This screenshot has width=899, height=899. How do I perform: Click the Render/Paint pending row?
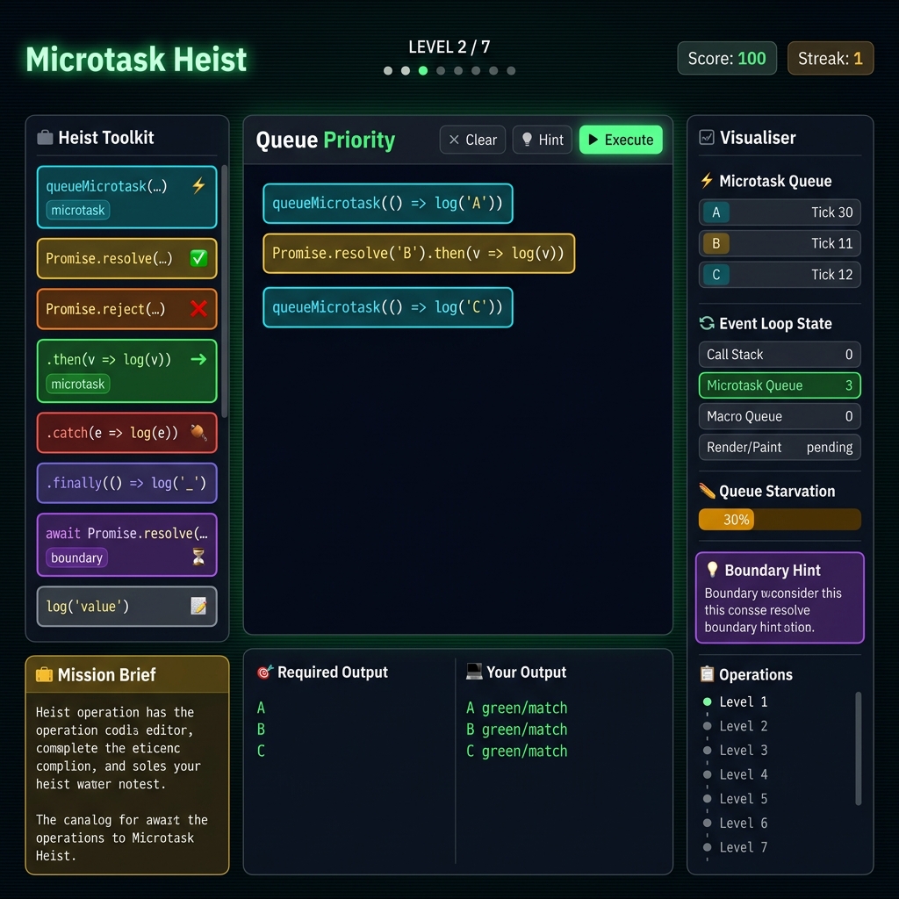pyautogui.click(x=780, y=447)
